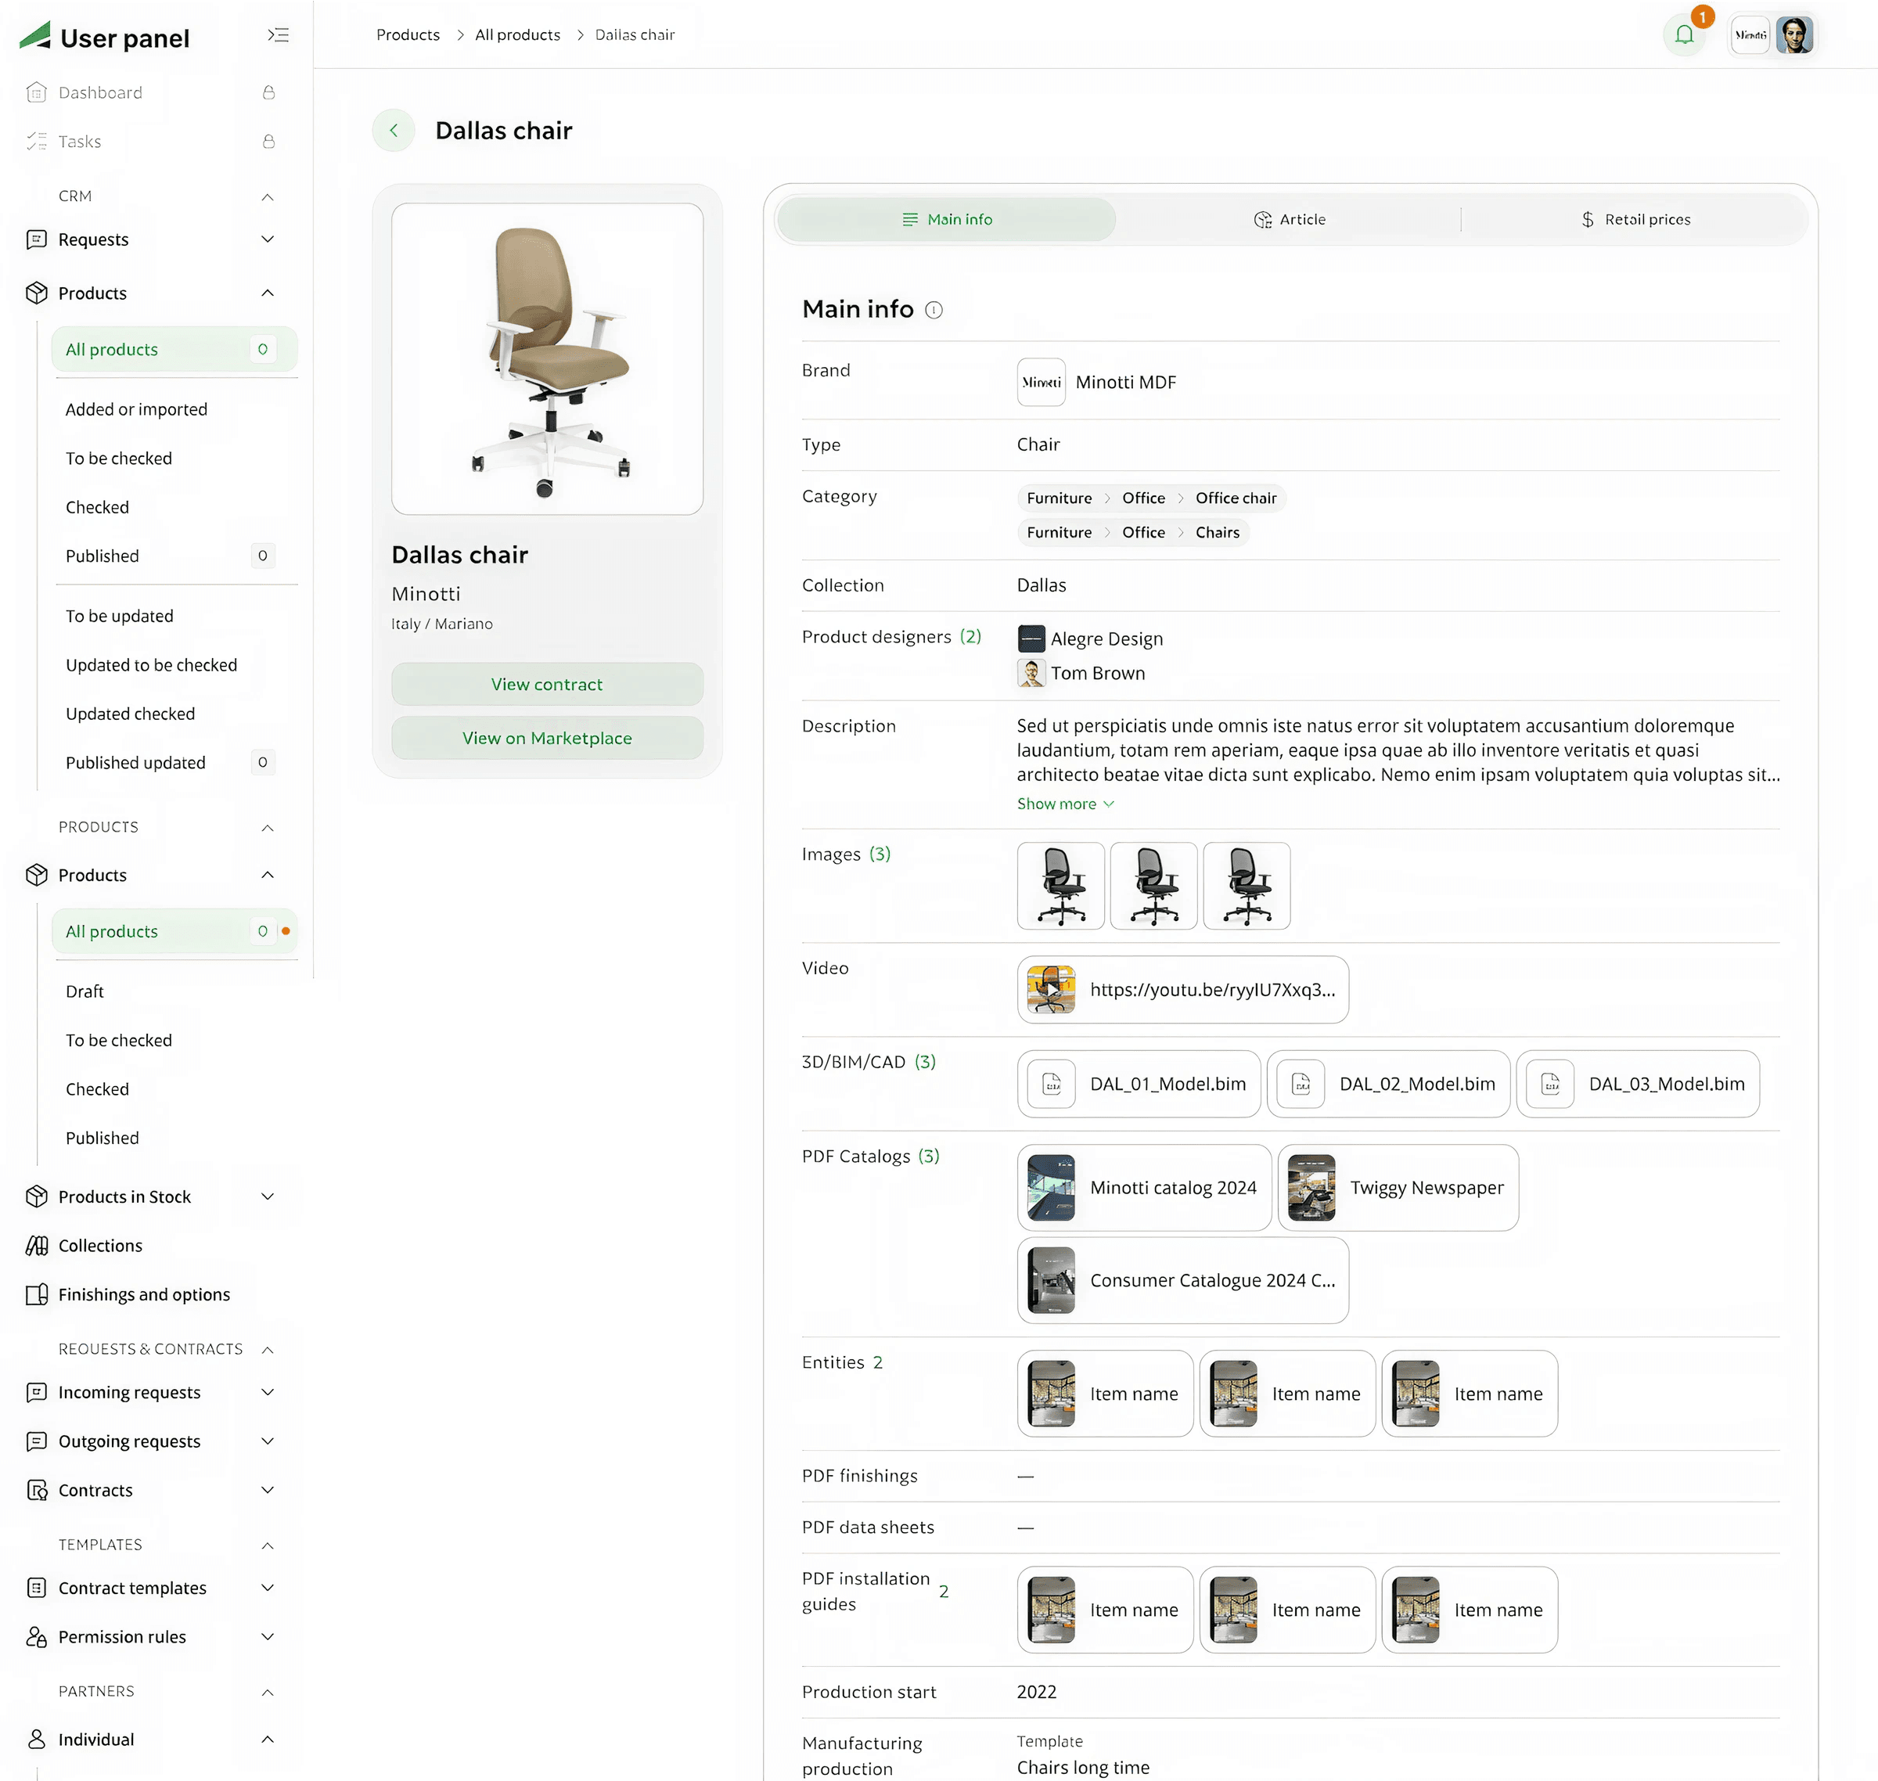Open Twiggy Newspaper PDF catalog

click(x=1398, y=1188)
